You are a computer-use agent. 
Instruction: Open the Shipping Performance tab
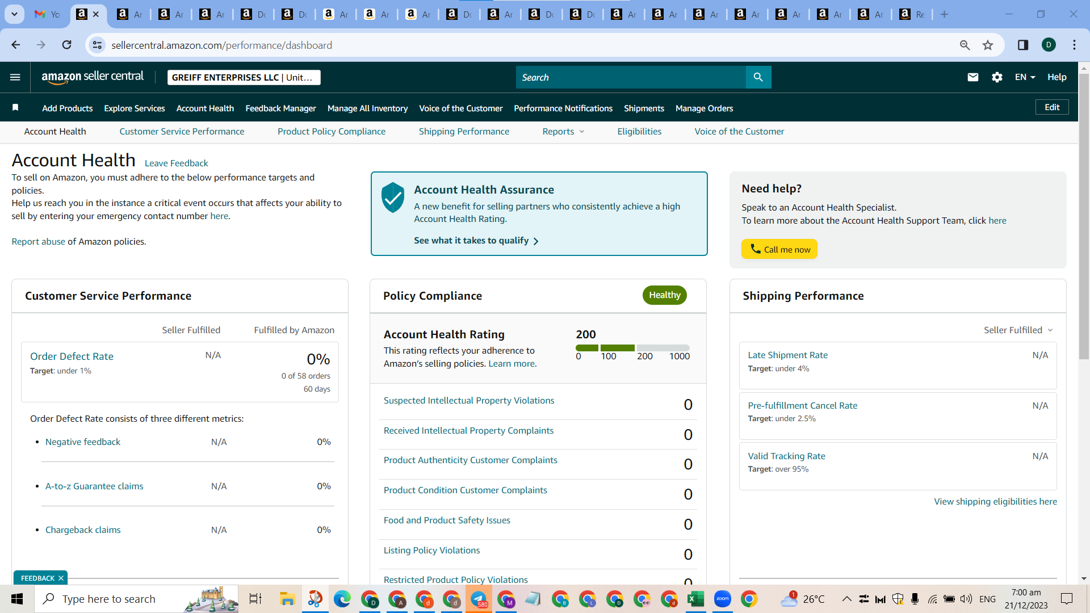coord(464,132)
